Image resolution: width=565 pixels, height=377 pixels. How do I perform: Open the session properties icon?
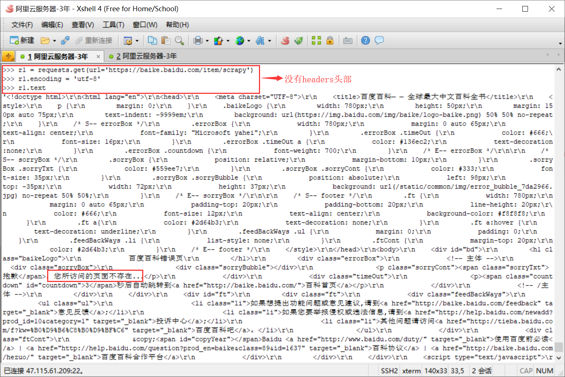click(128, 40)
